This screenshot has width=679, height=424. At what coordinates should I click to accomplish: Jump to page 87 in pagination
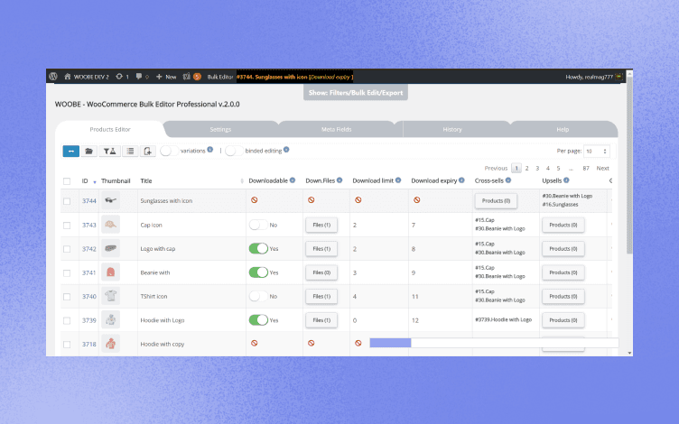click(x=586, y=169)
